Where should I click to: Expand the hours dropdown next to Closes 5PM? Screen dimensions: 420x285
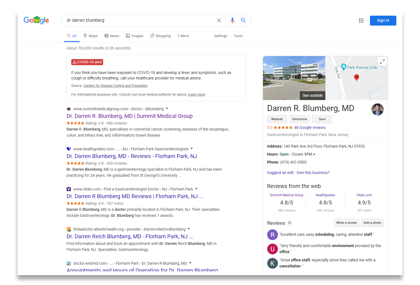314,154
